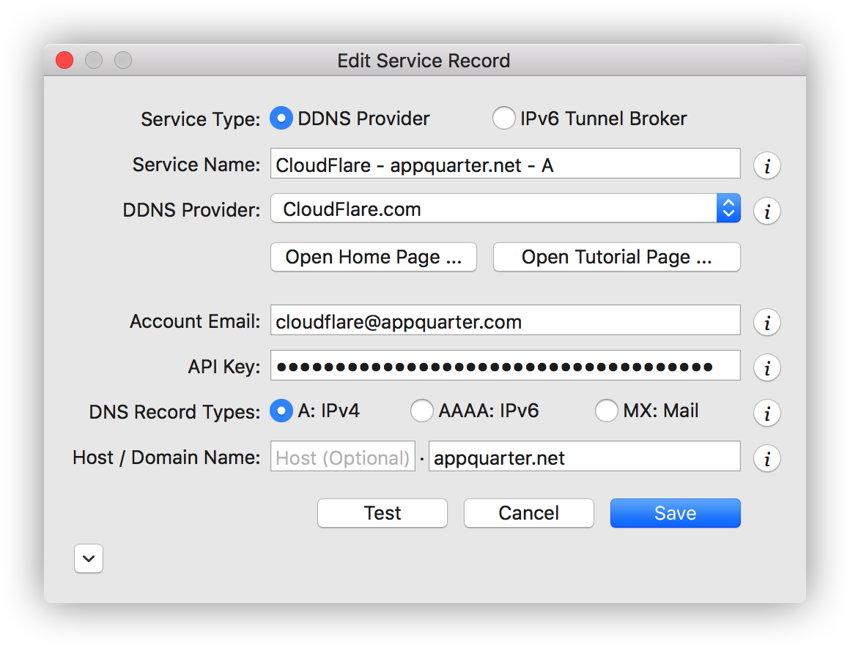Select the IPv6 Tunnel Broker service type

[x=504, y=118]
